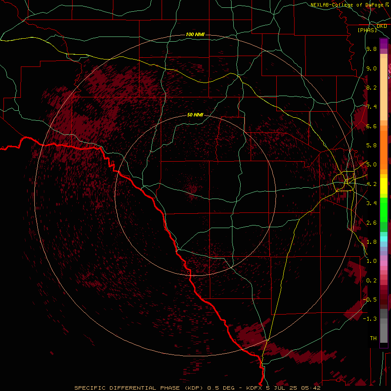Click the 'DKD' unit label above legend
Viewport: 391px width, 391px height.
(381, 26)
